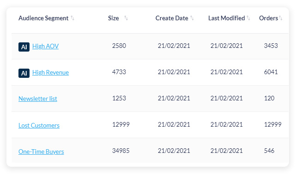Image resolution: width=300 pixels, height=175 pixels.
Task: Open the Lost Customers segment
Action: [39, 125]
